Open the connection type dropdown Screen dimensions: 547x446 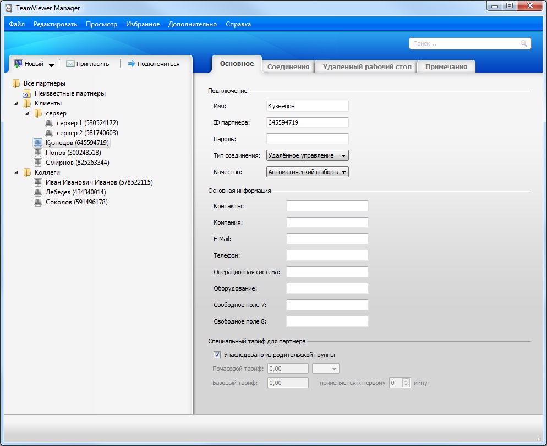(307, 155)
